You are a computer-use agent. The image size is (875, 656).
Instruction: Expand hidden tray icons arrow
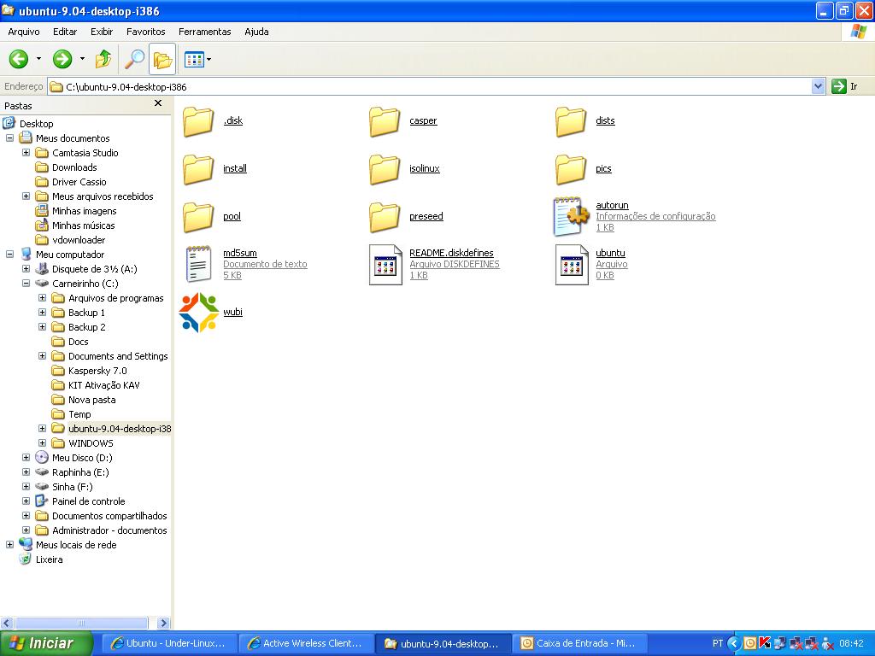[734, 643]
